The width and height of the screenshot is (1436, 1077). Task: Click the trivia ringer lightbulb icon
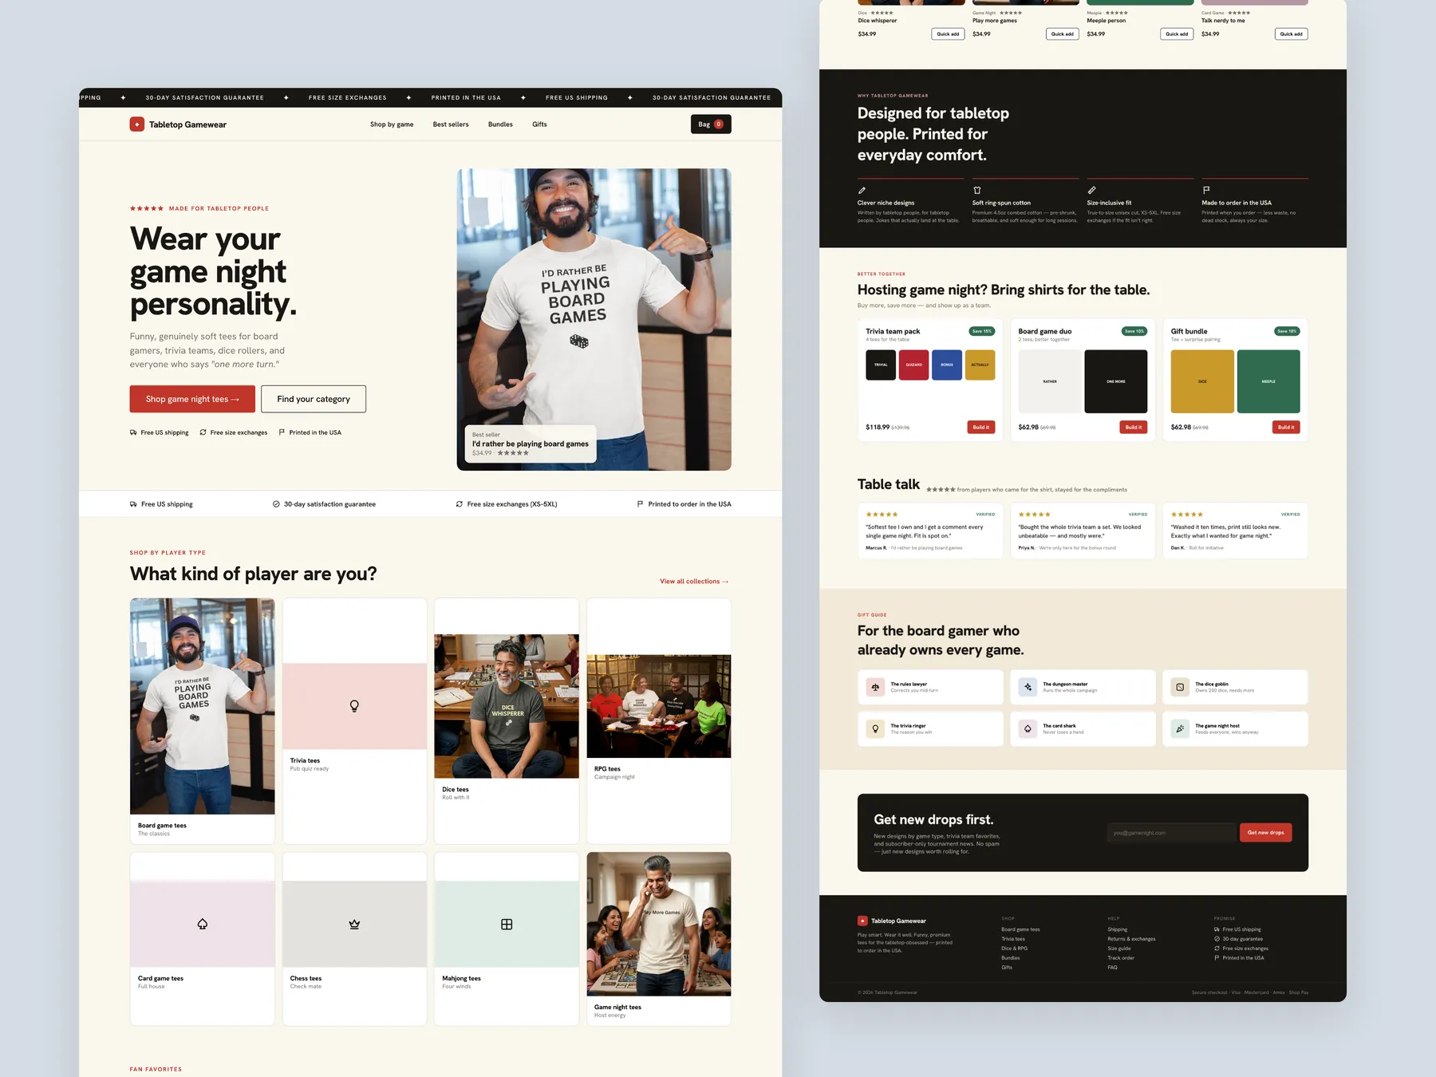click(x=875, y=729)
